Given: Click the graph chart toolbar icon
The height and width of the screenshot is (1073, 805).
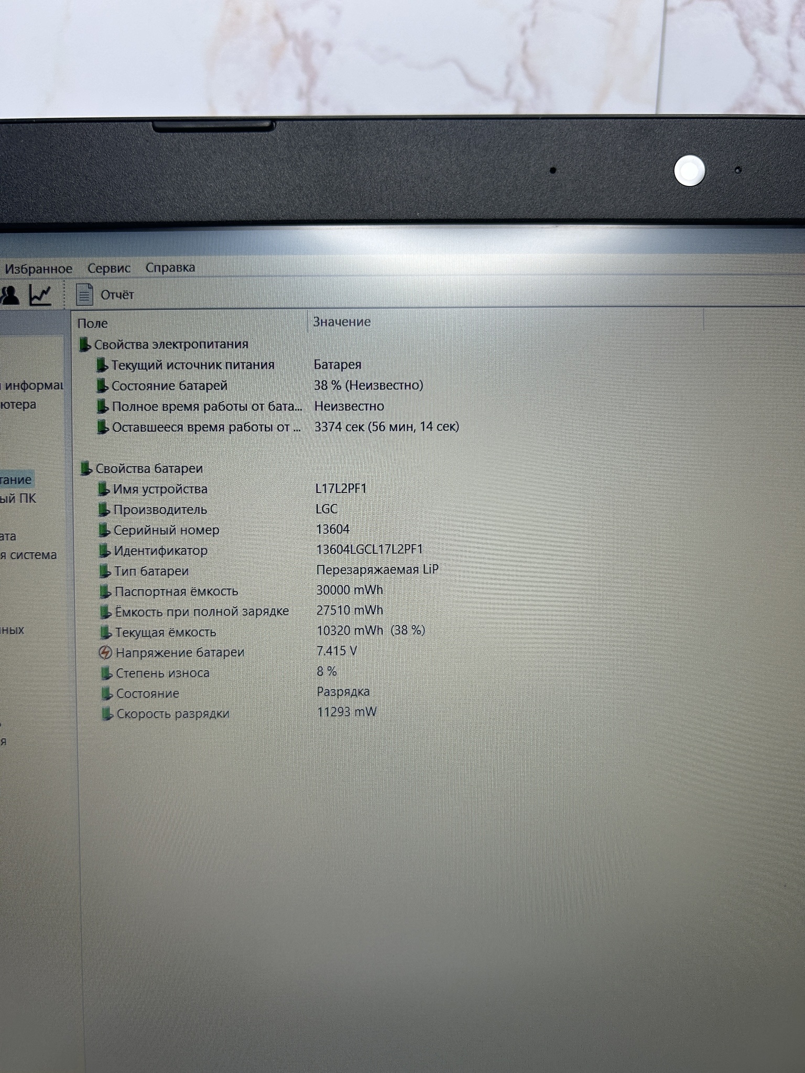Looking at the screenshot, I should pos(40,295).
